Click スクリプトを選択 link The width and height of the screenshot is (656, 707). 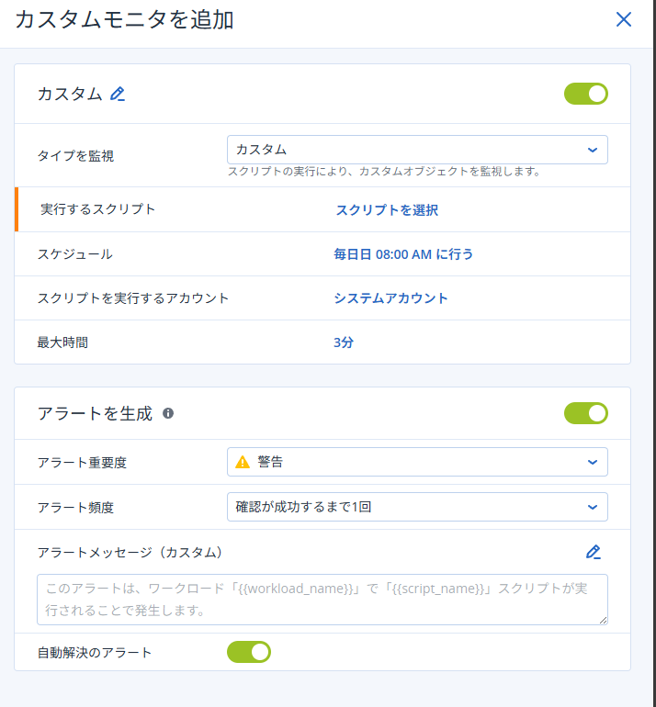coord(387,210)
